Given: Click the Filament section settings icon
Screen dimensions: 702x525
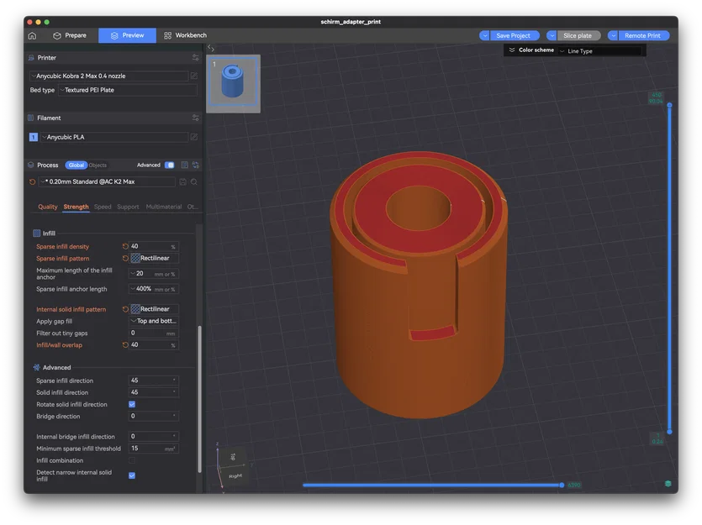Looking at the screenshot, I should [195, 118].
